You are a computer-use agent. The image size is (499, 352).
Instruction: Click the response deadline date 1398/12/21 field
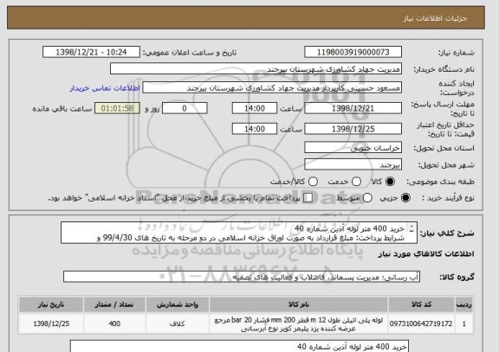pos(353,108)
